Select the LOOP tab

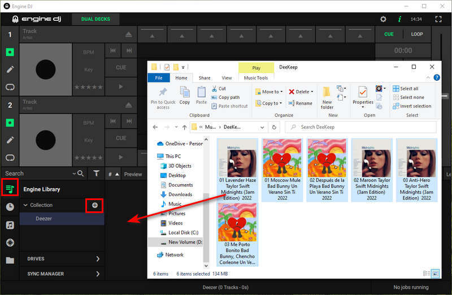[417, 34]
